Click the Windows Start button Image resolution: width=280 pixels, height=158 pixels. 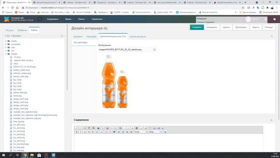click(3, 155)
